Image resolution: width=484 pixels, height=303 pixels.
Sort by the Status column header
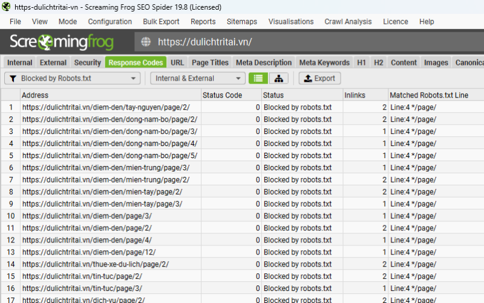(302, 95)
